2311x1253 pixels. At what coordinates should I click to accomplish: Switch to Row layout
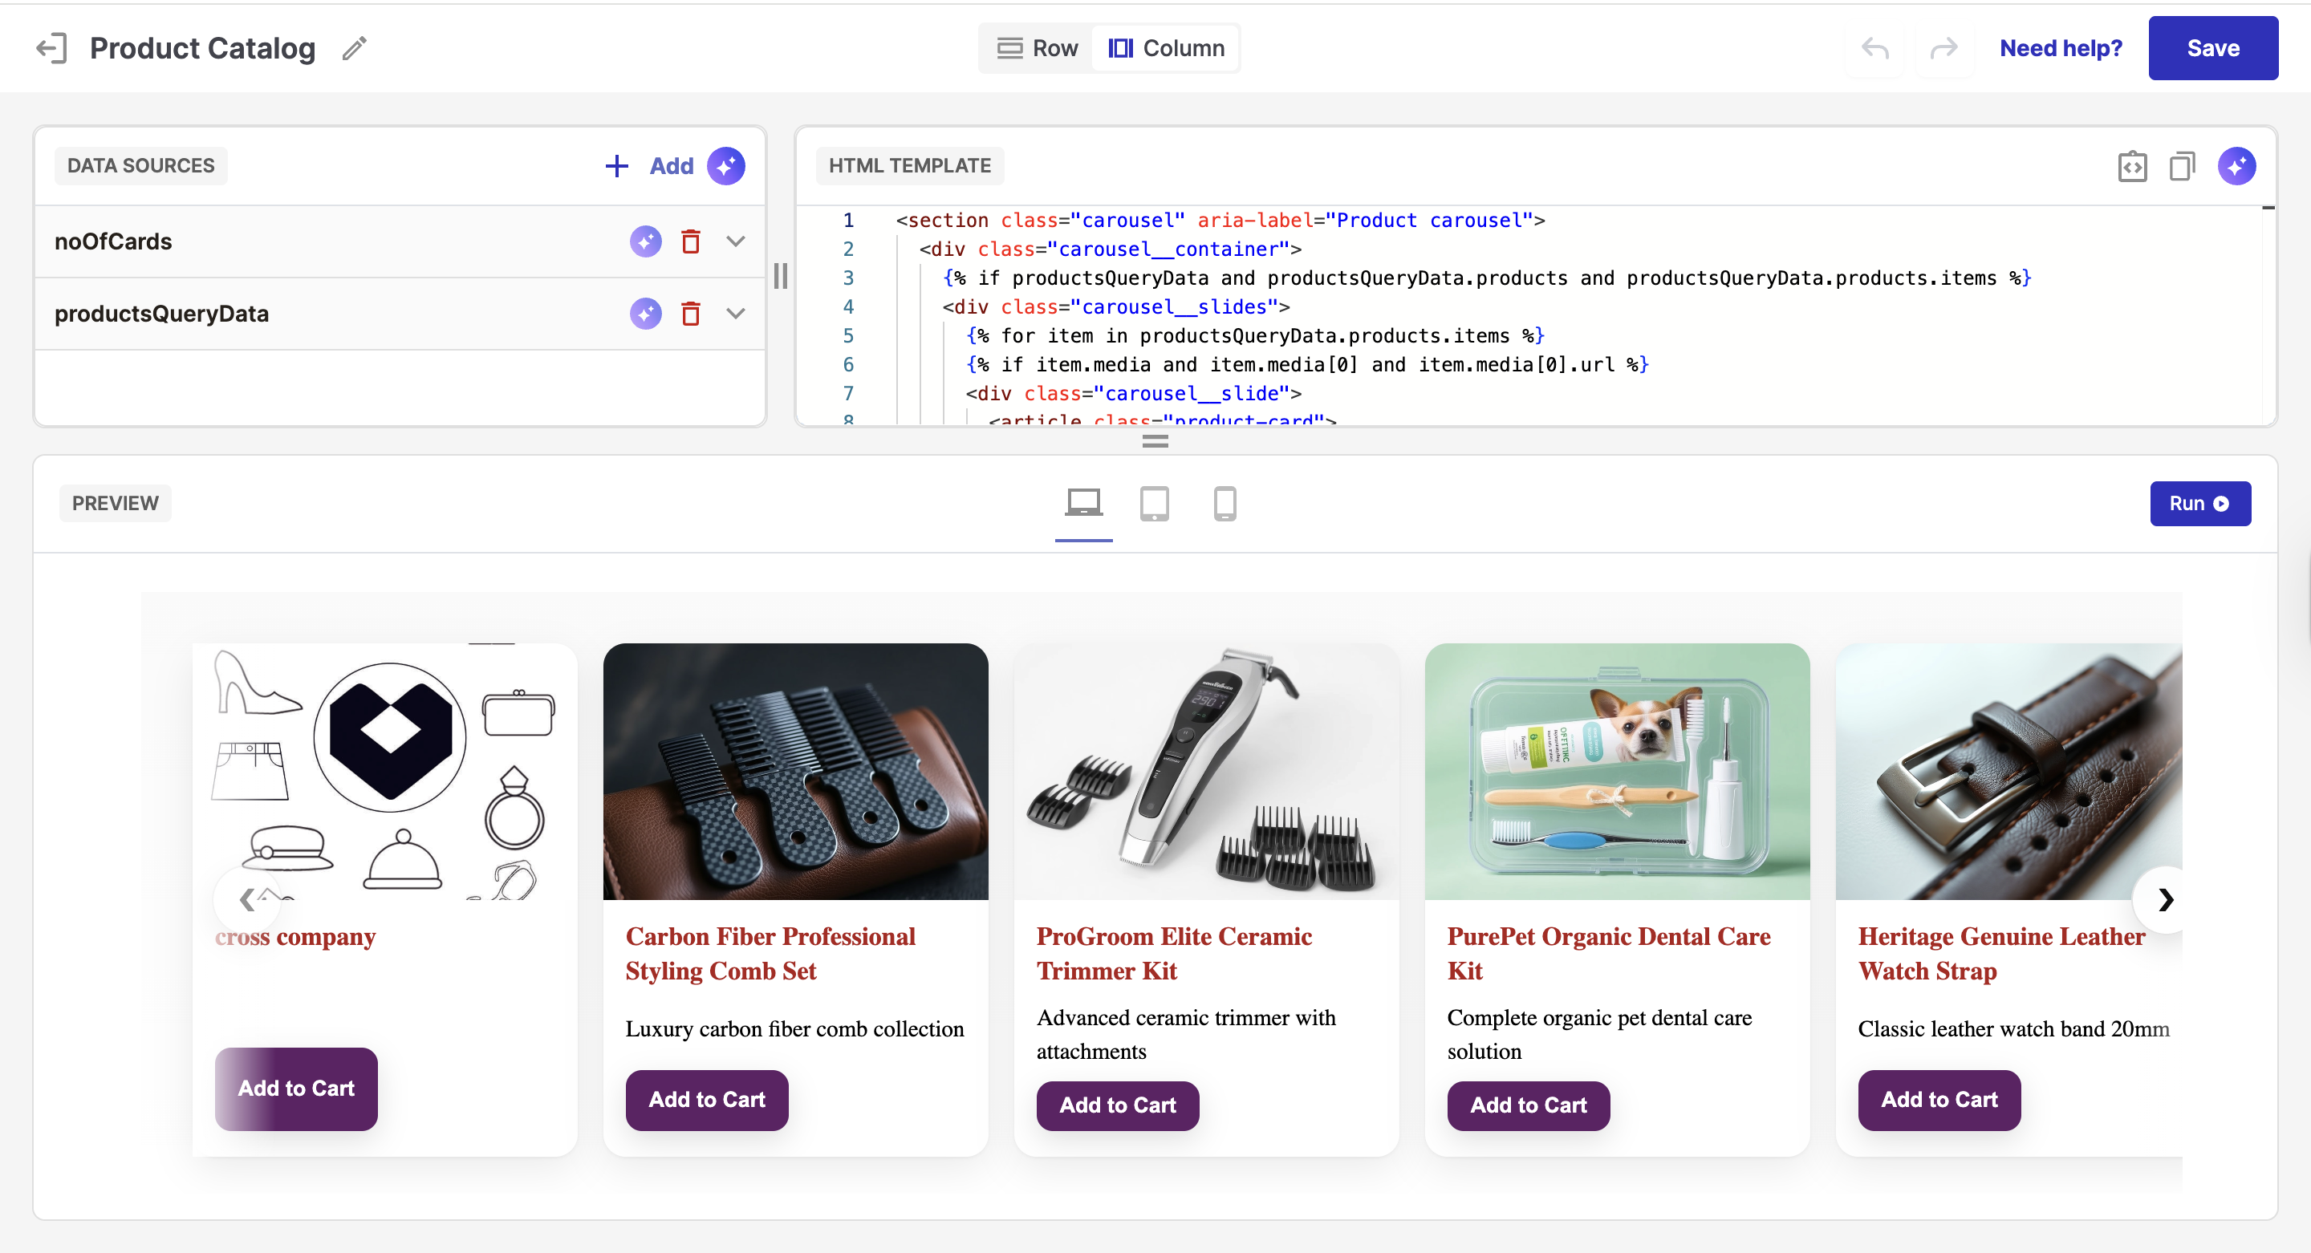tap(1037, 47)
